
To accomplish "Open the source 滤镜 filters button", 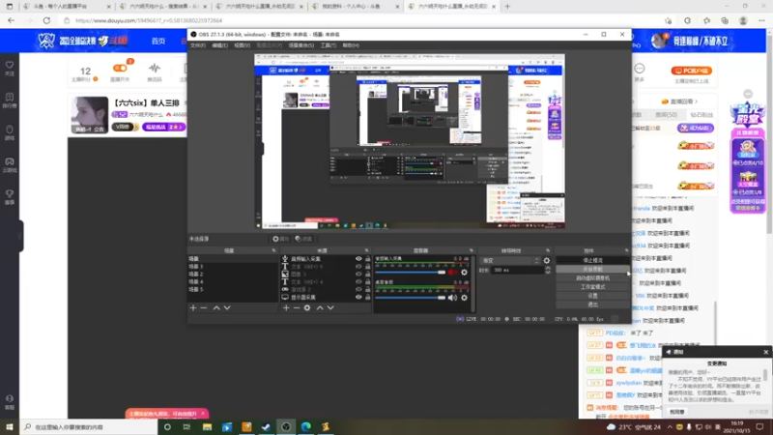I will [303, 239].
